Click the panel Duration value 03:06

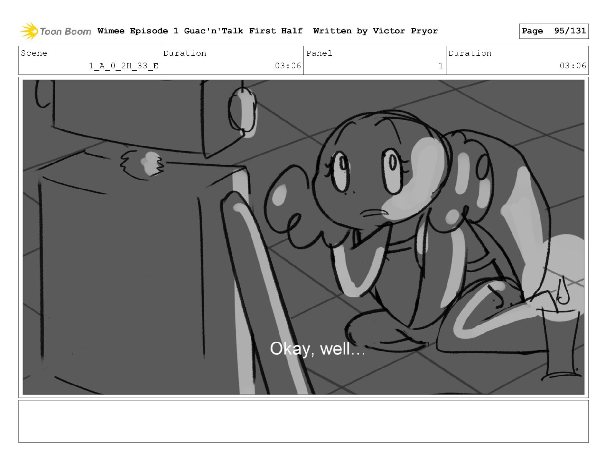point(573,66)
